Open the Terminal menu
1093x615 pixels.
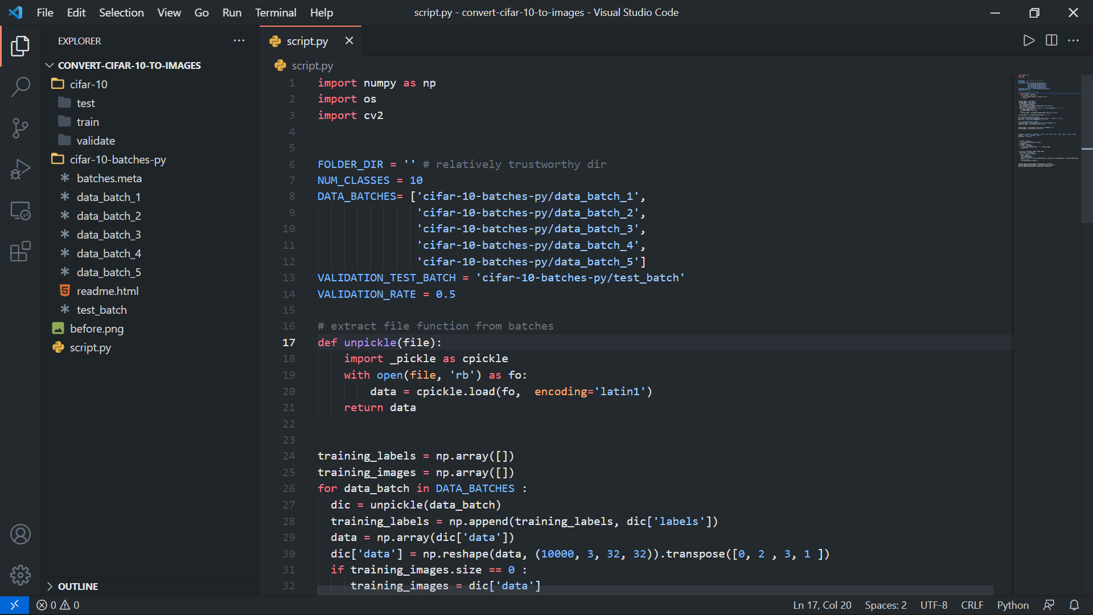coord(275,13)
